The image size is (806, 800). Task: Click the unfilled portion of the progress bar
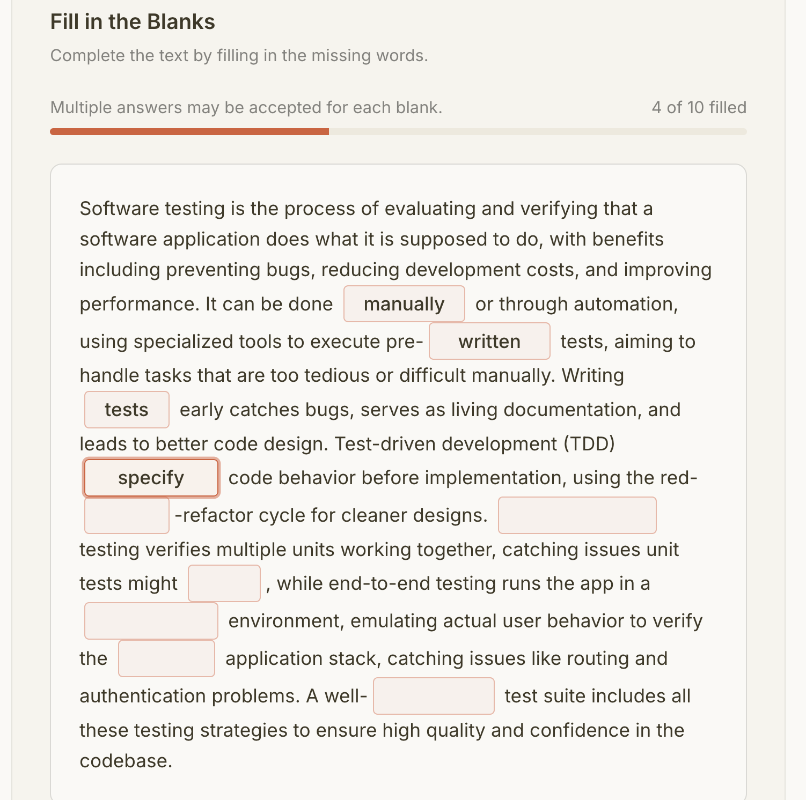click(537, 132)
